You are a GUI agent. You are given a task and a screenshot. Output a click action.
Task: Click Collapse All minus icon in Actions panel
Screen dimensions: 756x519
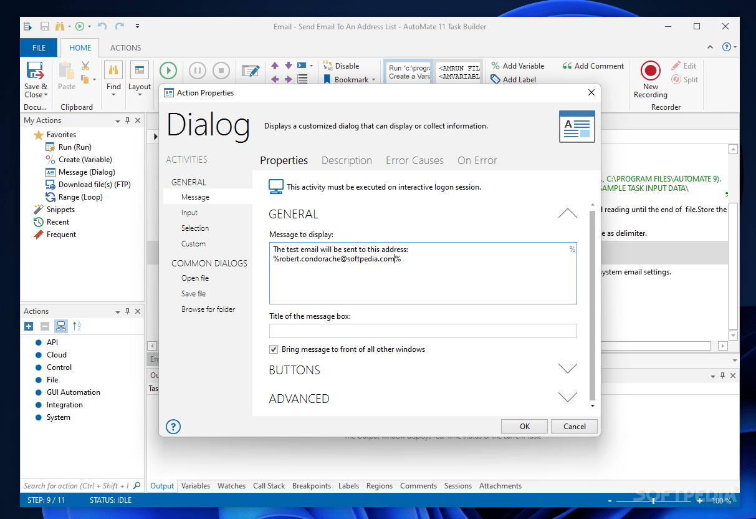pyautogui.click(x=45, y=326)
